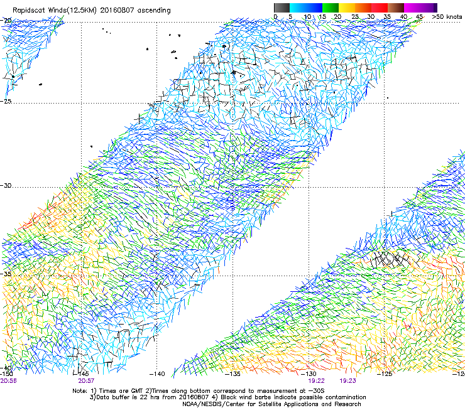Click the '-140' longitude axis label
The width and height of the screenshot is (465, 408).
(x=157, y=374)
